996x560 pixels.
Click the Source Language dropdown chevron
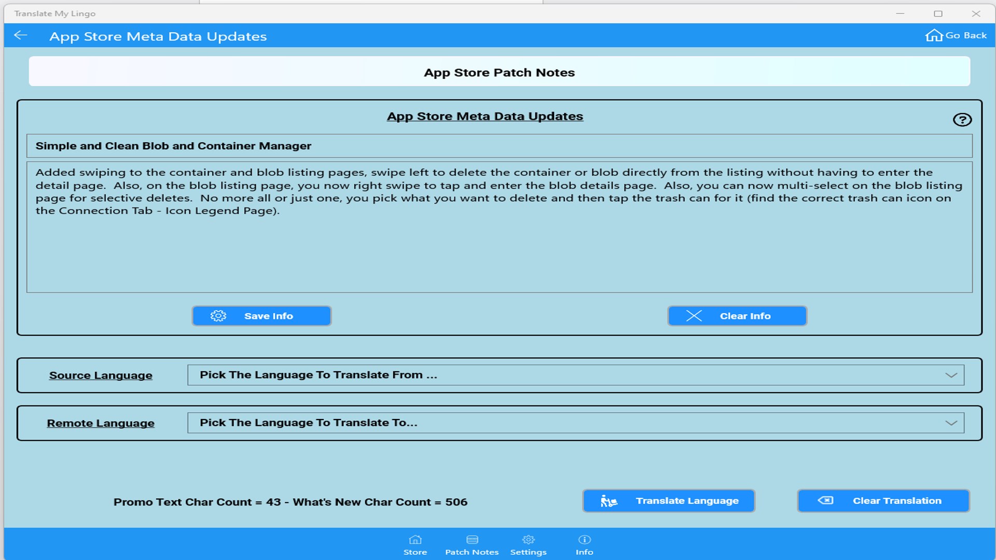click(x=951, y=375)
